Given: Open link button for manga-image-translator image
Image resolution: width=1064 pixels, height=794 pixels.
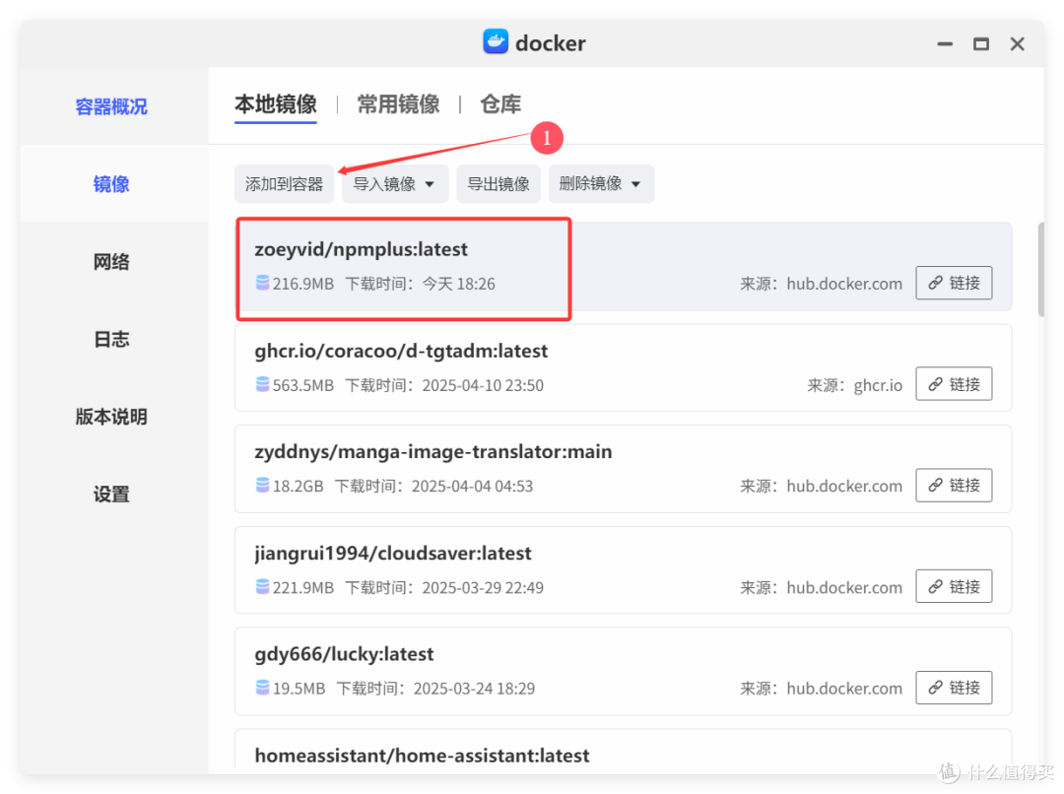Looking at the screenshot, I should pyautogui.click(x=954, y=486).
